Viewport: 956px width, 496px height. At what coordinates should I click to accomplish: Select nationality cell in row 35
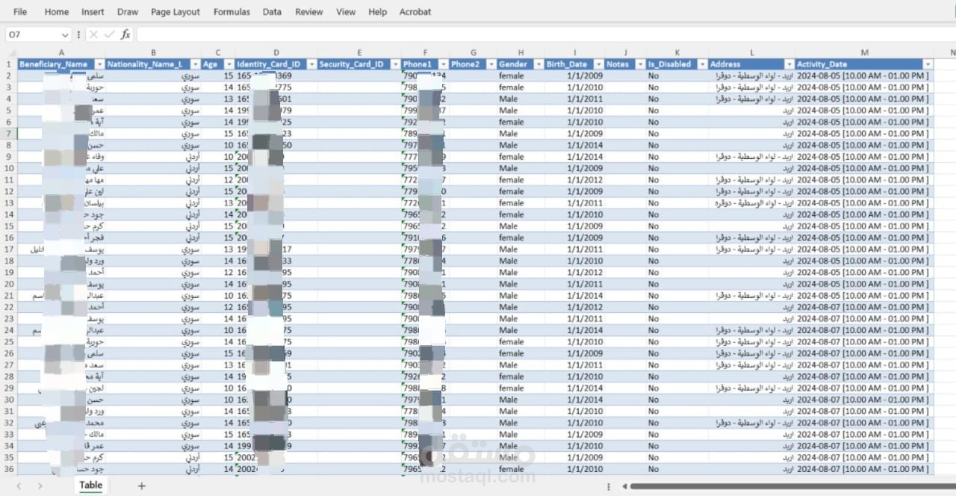(x=153, y=458)
